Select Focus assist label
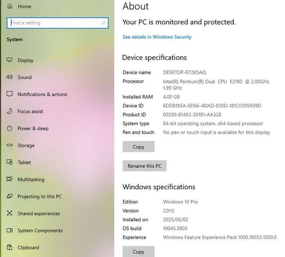 pos(31,111)
